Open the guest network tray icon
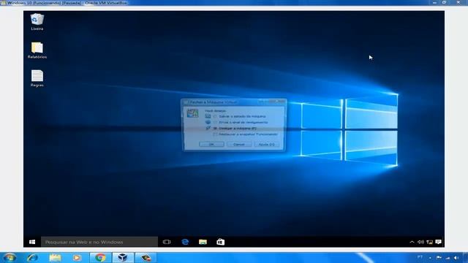The image size is (468, 263). pos(429,242)
